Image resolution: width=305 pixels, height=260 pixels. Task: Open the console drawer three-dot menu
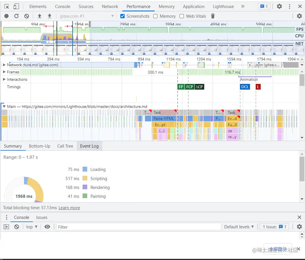click(x=6, y=217)
